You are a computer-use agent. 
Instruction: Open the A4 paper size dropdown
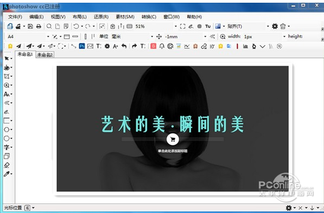[48, 36]
